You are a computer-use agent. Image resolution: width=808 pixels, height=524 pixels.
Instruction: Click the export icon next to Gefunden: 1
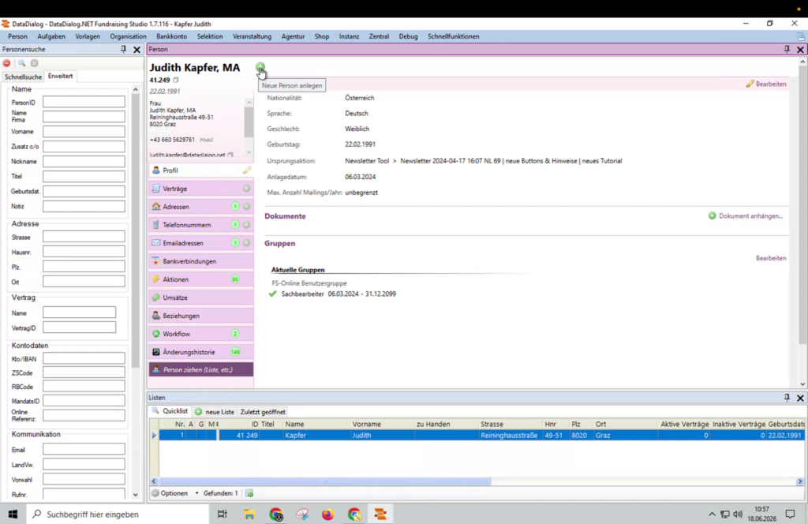tap(249, 493)
